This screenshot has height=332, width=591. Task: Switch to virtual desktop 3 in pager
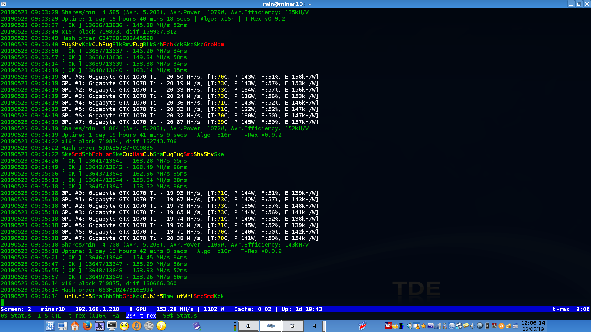(293, 326)
